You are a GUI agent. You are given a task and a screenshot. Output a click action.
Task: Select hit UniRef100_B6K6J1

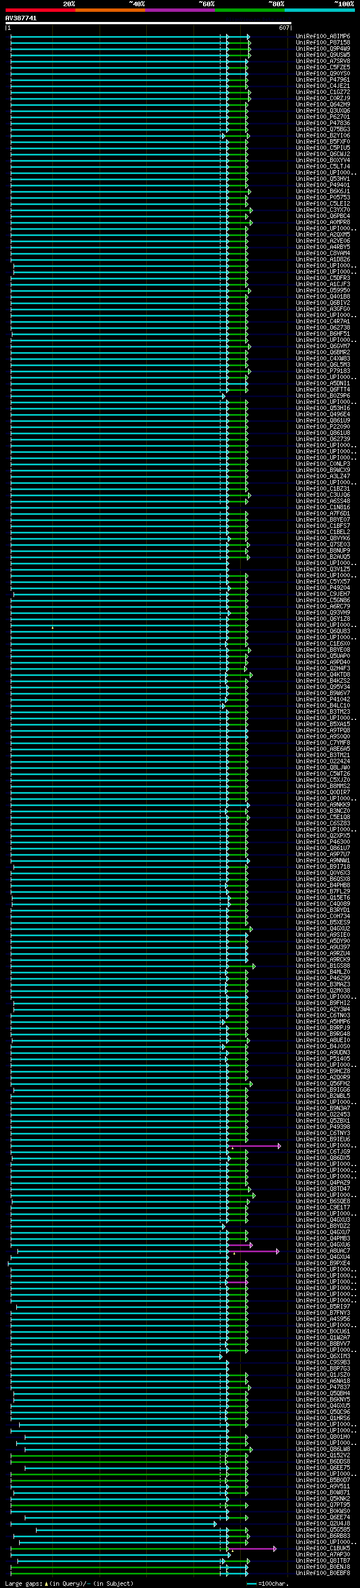pos(322,191)
